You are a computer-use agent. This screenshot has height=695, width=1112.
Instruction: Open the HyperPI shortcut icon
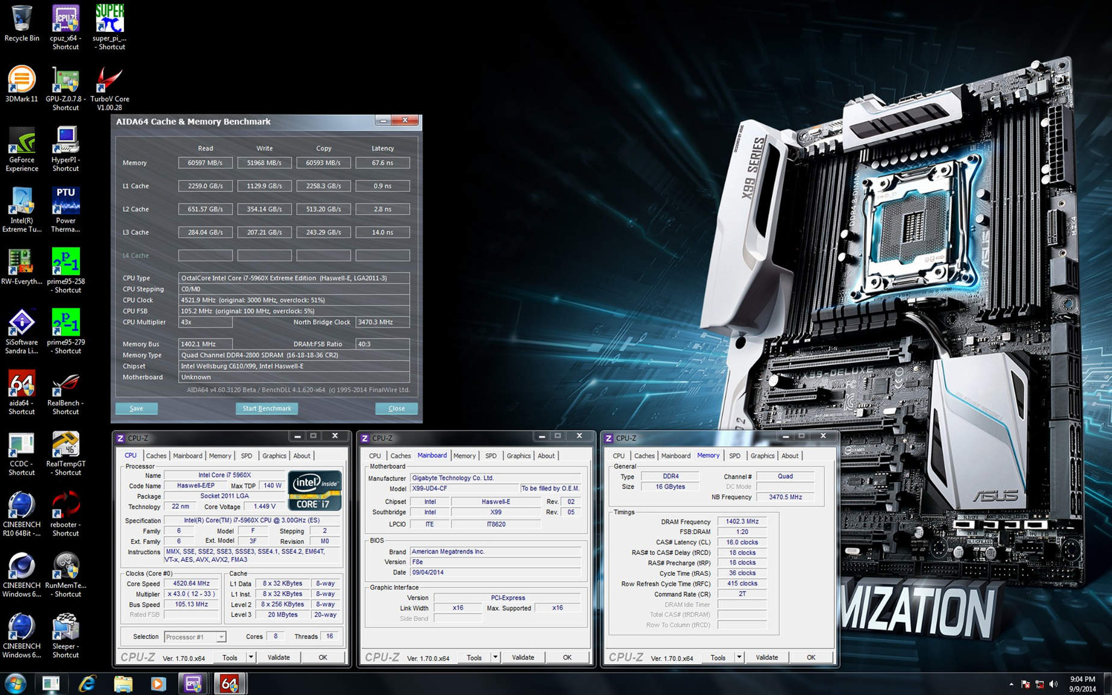[66, 142]
